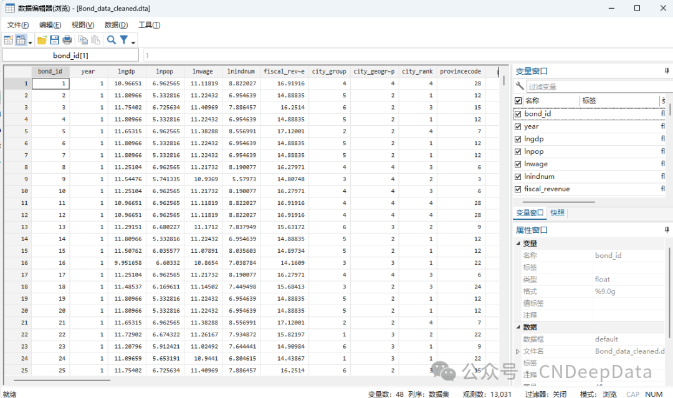This screenshot has height=398, width=673.
Task: Select row number 13 header
Action: point(17,227)
